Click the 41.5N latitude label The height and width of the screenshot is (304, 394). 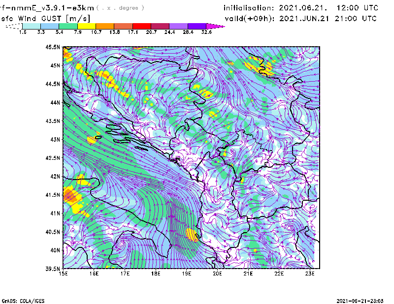(x=53, y=195)
